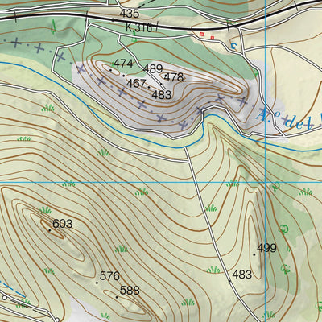Select the 467 spot height label
This screenshot has width=322, height=322.
[136, 84]
